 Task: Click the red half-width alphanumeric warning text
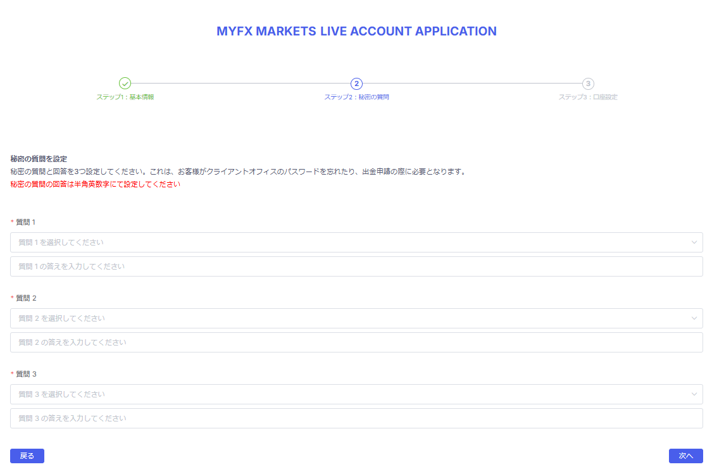(96, 184)
